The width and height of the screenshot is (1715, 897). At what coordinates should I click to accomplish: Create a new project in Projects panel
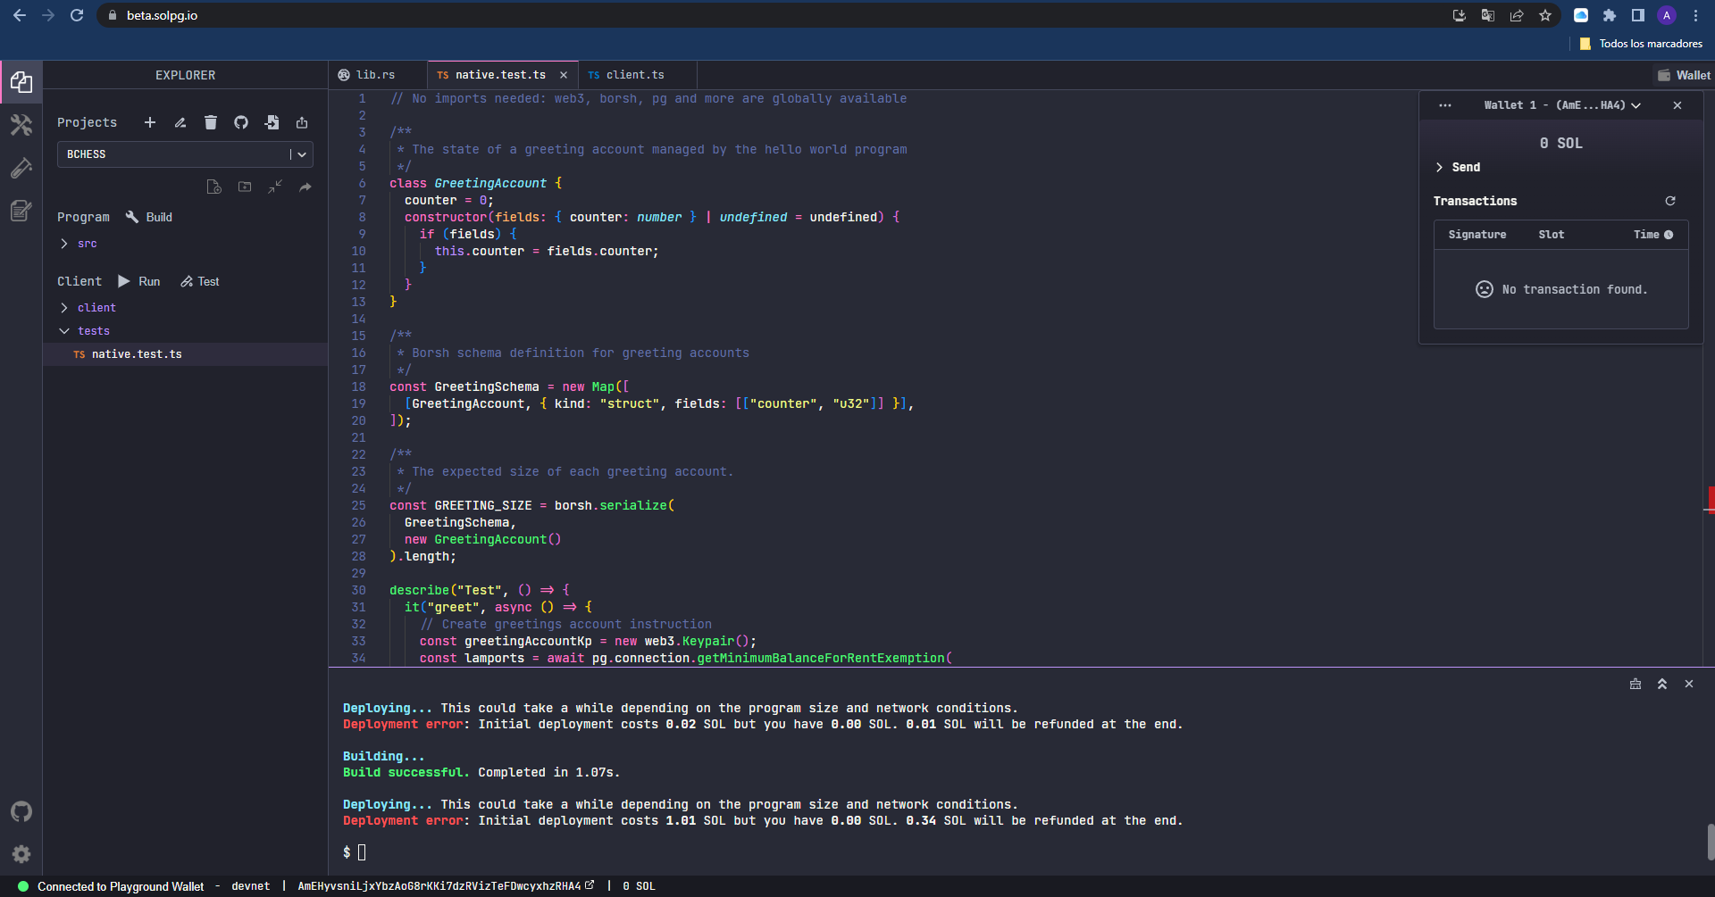pyautogui.click(x=149, y=122)
